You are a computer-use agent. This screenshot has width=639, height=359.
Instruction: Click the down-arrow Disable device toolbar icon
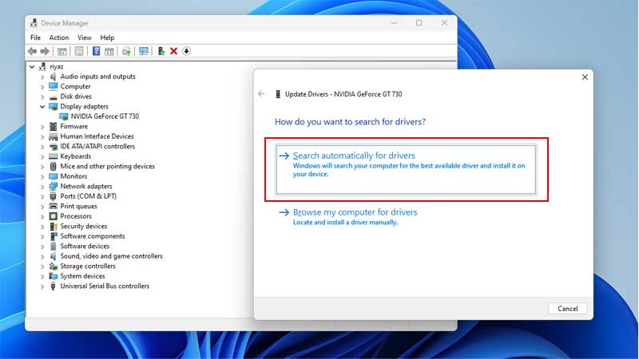click(186, 51)
